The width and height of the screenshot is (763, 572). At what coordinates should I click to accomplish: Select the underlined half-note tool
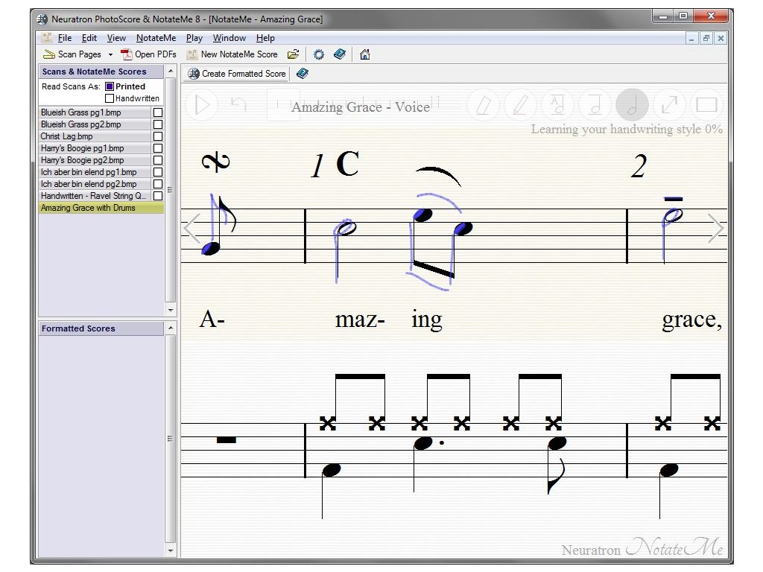coord(595,104)
